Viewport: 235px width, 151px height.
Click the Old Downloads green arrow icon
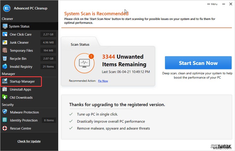tap(5, 97)
